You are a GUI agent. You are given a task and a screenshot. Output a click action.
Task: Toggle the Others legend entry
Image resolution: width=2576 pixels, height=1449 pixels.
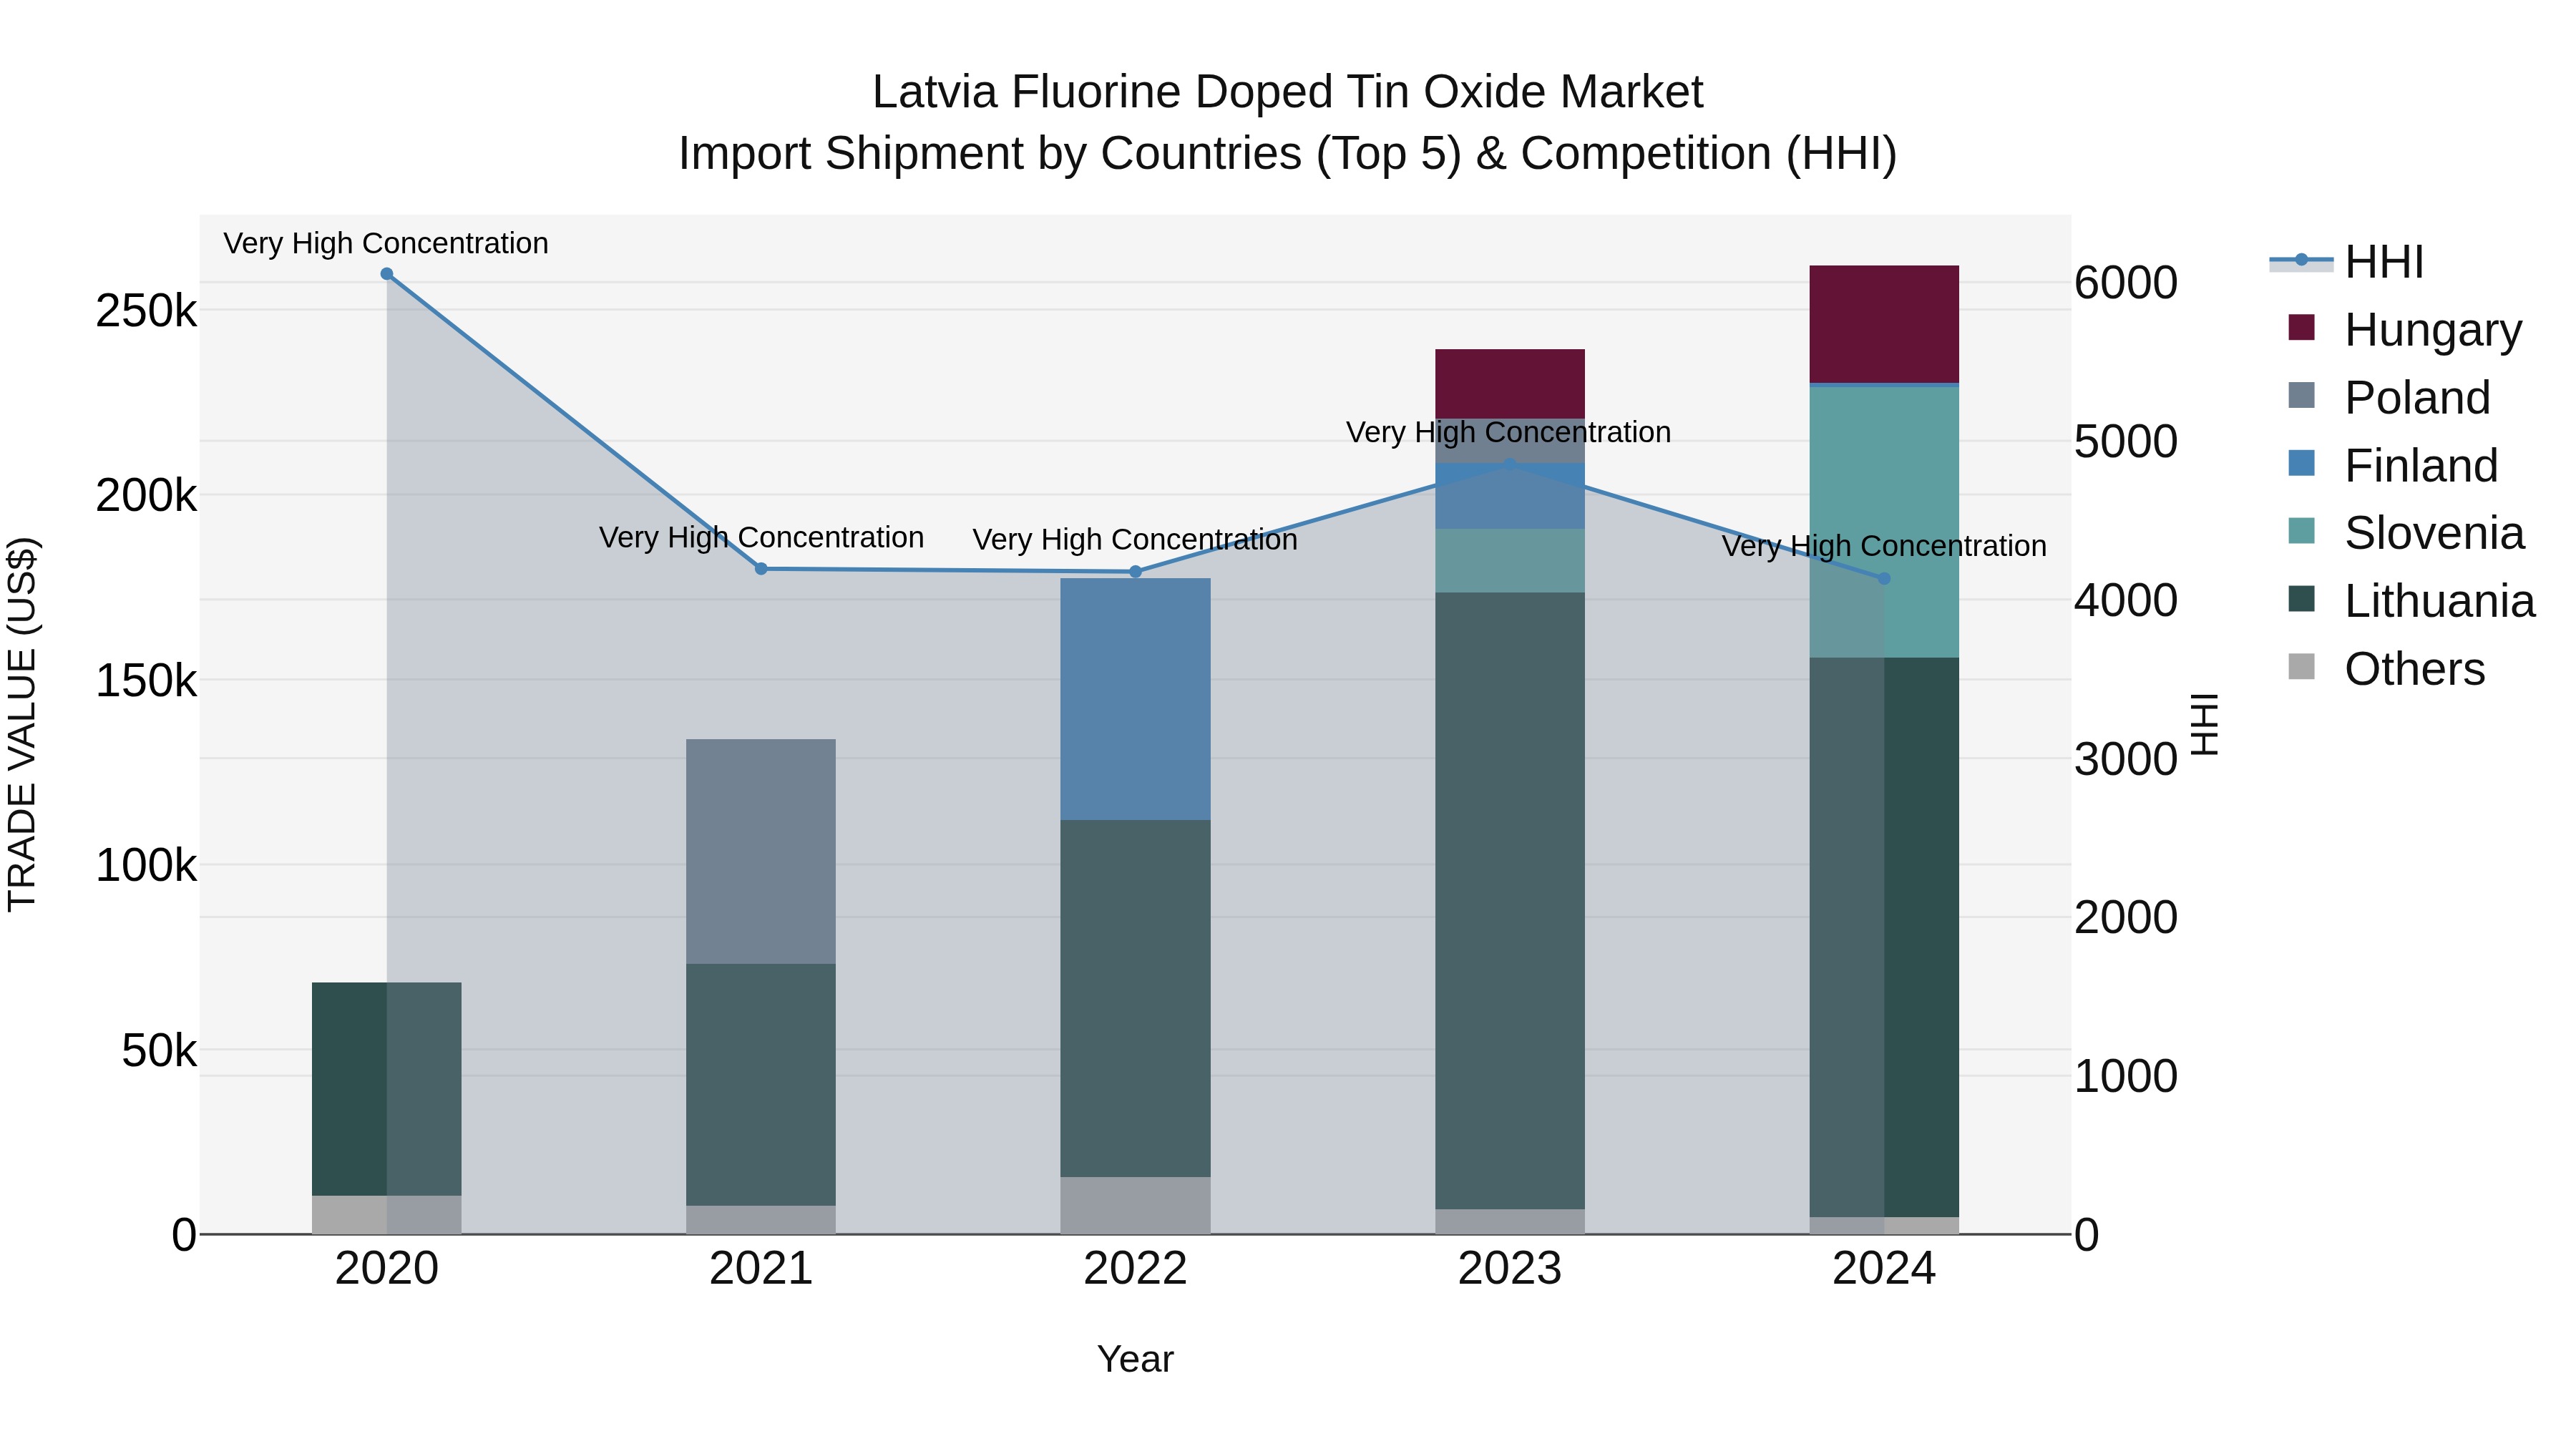coord(2386,669)
